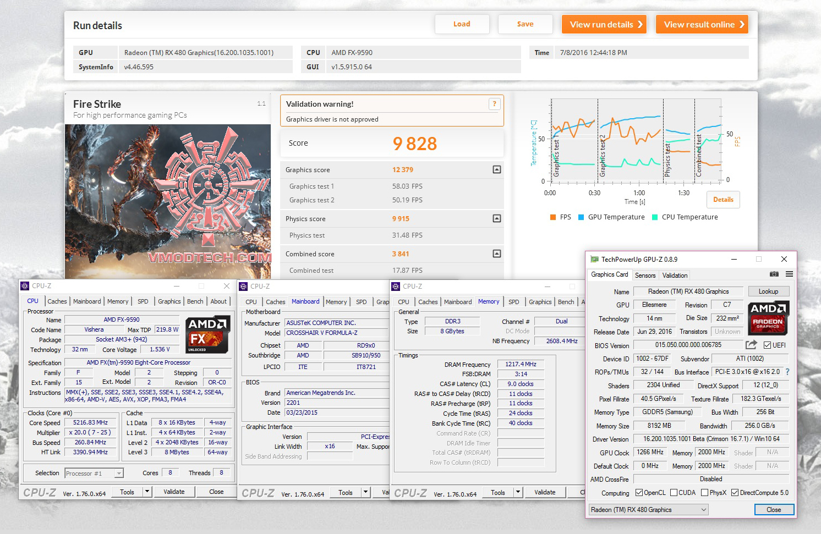This screenshot has width=821, height=534.
Task: Click the orange FPS legend swatch
Action: click(x=552, y=217)
